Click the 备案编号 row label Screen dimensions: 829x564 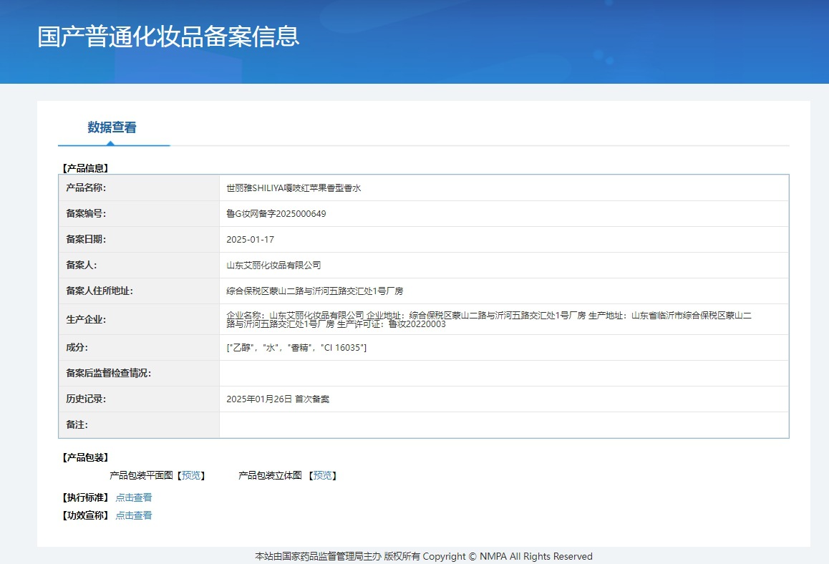click(86, 213)
